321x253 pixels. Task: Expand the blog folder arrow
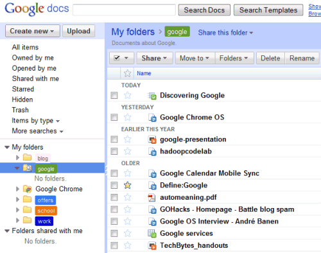pyautogui.click(x=18, y=158)
